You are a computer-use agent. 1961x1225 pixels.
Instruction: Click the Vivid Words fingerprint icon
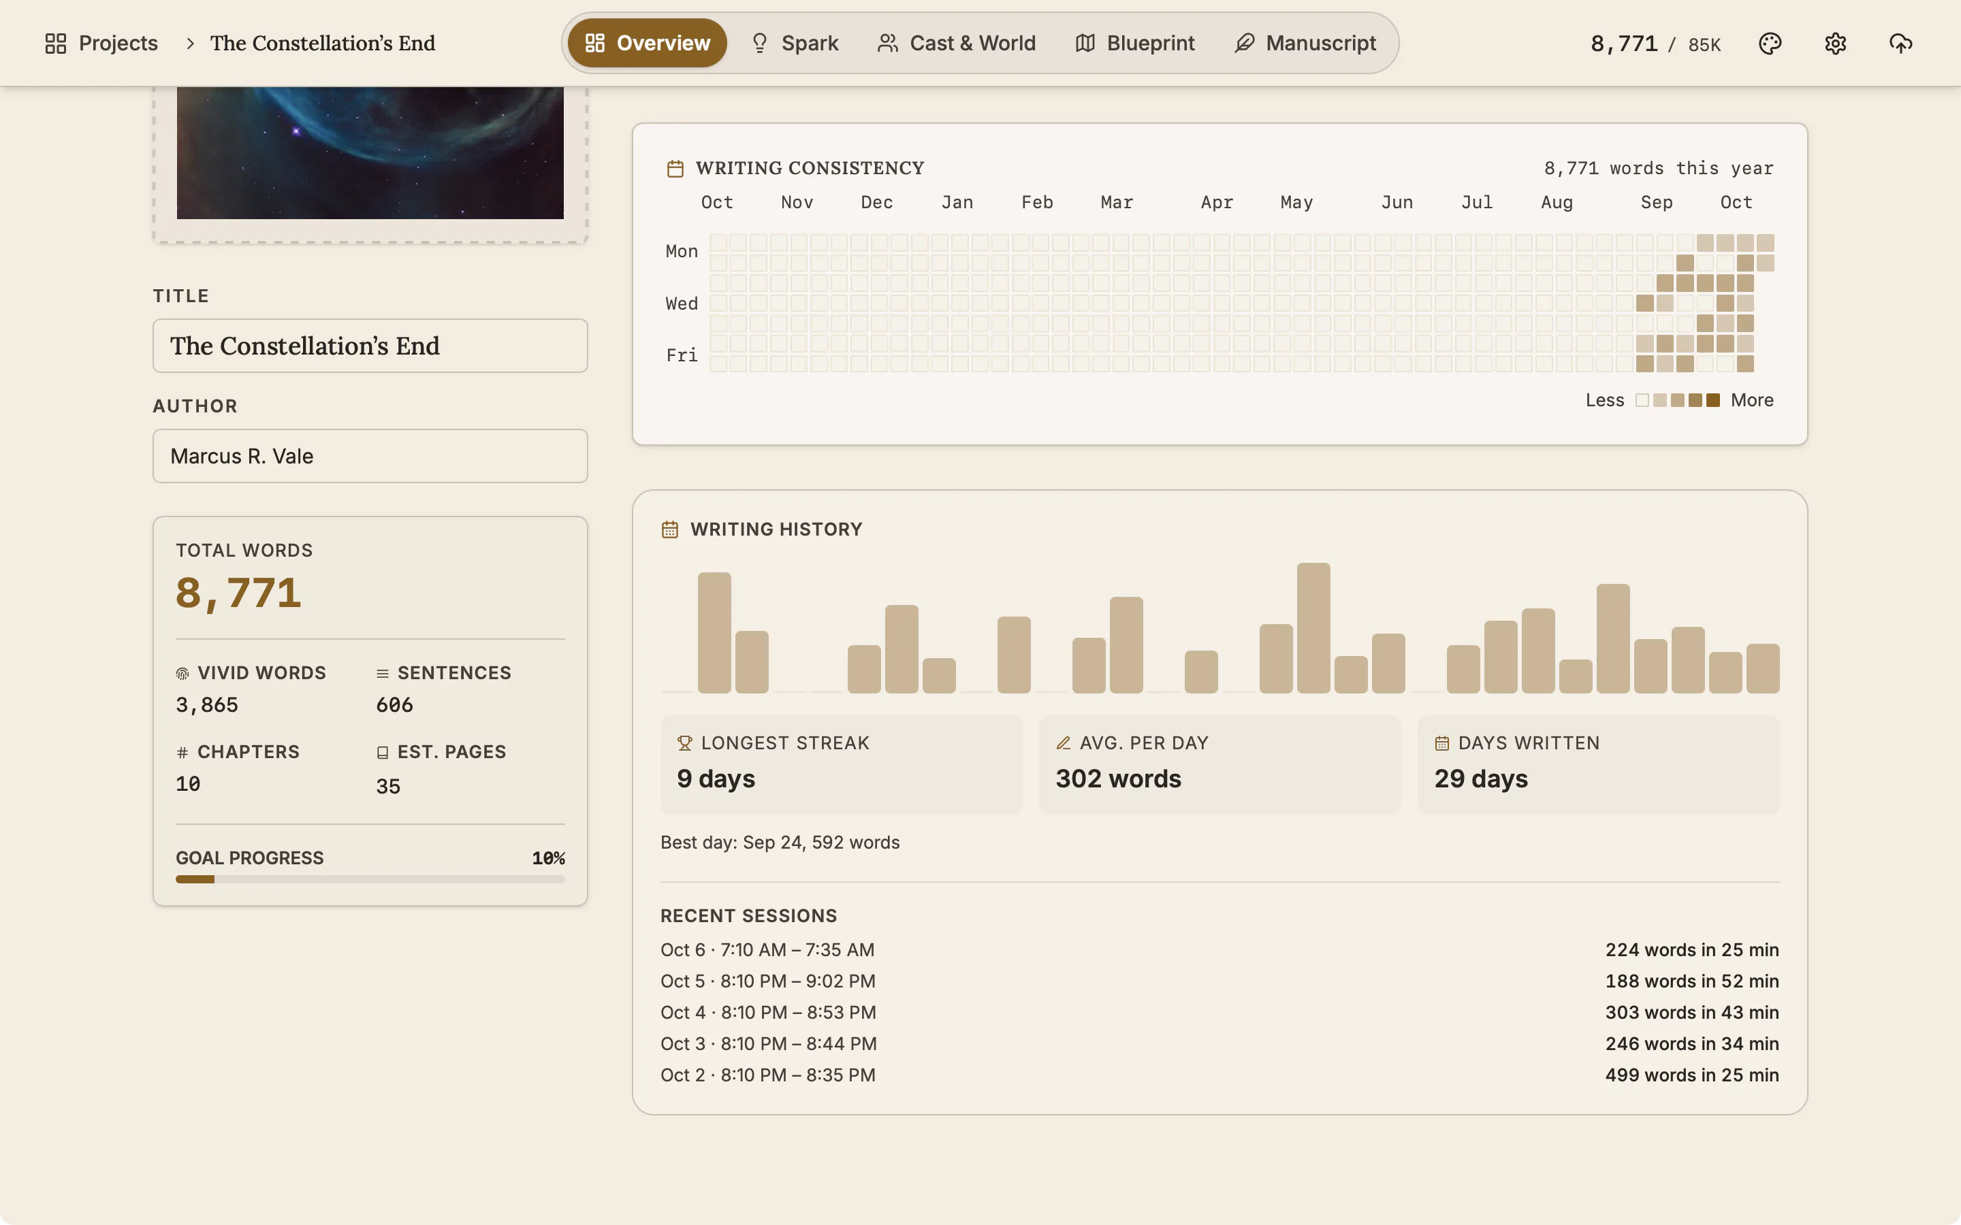click(182, 673)
